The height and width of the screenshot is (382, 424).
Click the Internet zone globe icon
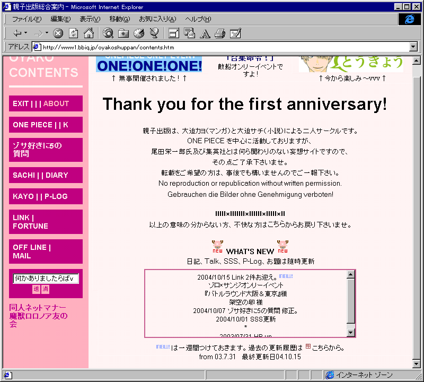point(330,375)
